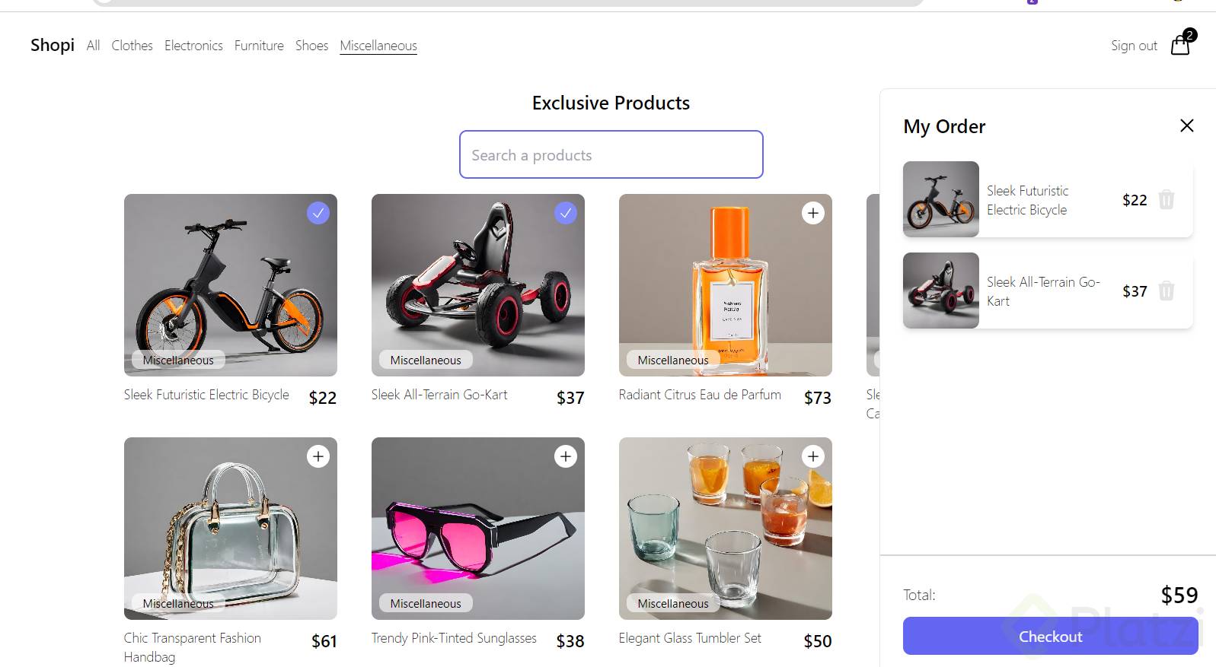Click the search products input field
The image size is (1216, 667).
click(610, 154)
